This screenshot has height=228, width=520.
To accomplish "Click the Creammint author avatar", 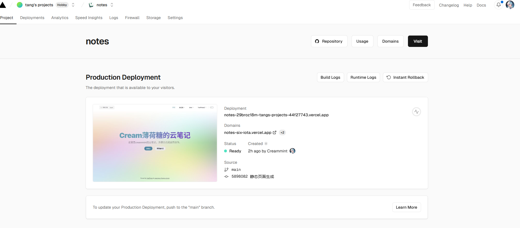I will [292, 151].
